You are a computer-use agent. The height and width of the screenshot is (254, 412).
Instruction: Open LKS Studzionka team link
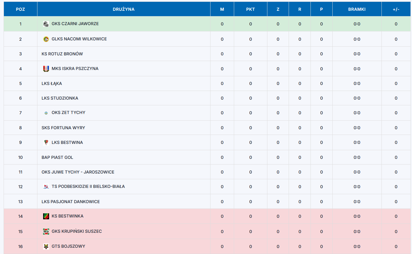[x=60, y=98]
